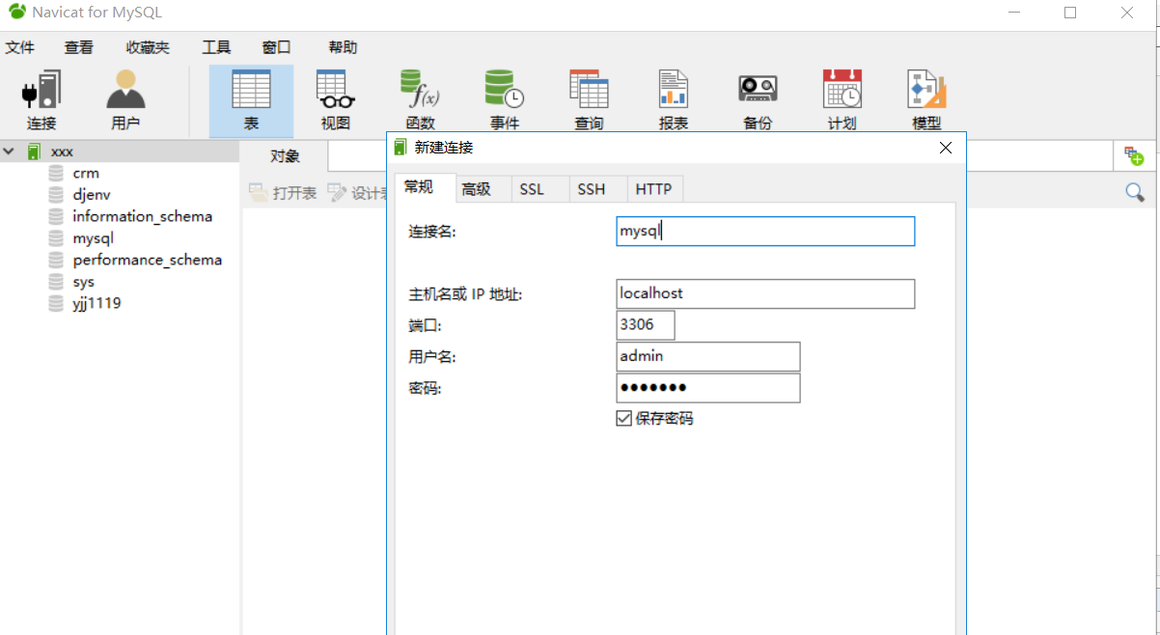
Task: Switch to the 高级 tab
Action: pos(477,189)
